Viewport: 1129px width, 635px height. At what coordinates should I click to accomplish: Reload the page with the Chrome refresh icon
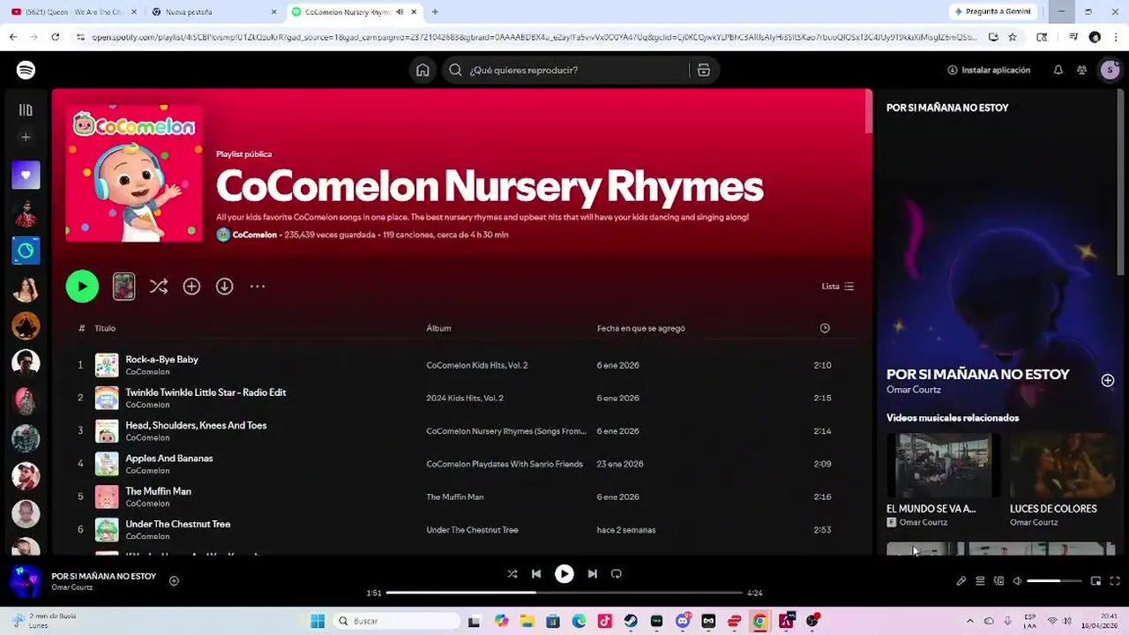pyautogui.click(x=55, y=37)
